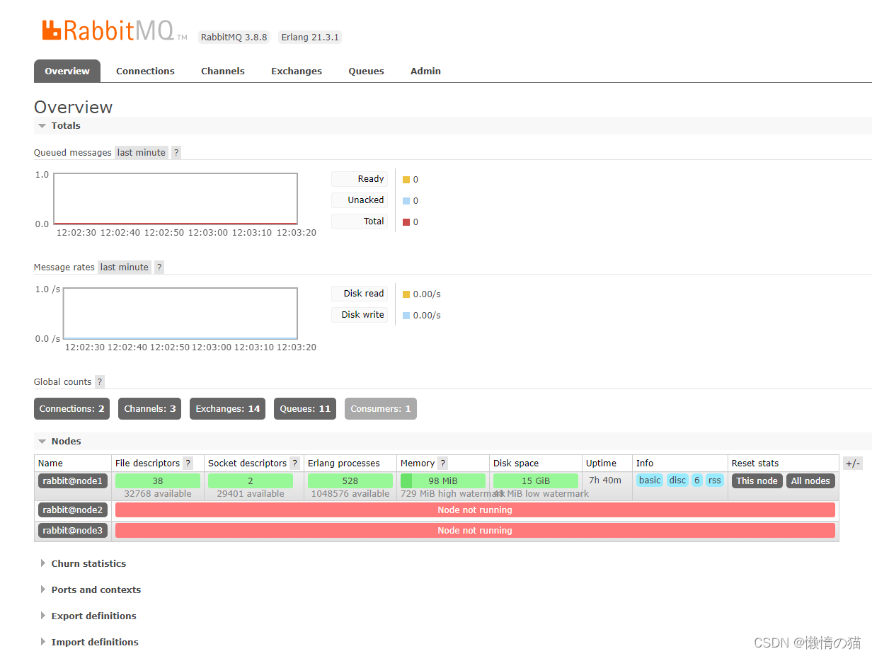Click the 'basic' info tag

(x=650, y=480)
